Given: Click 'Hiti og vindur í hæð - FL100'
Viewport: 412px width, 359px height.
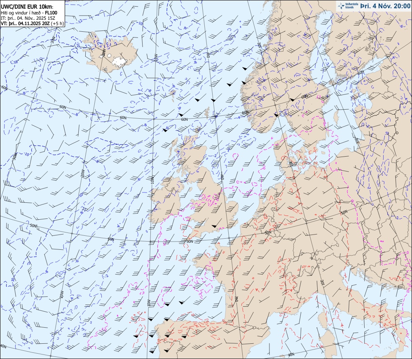Looking at the screenshot, I should [x=29, y=13].
